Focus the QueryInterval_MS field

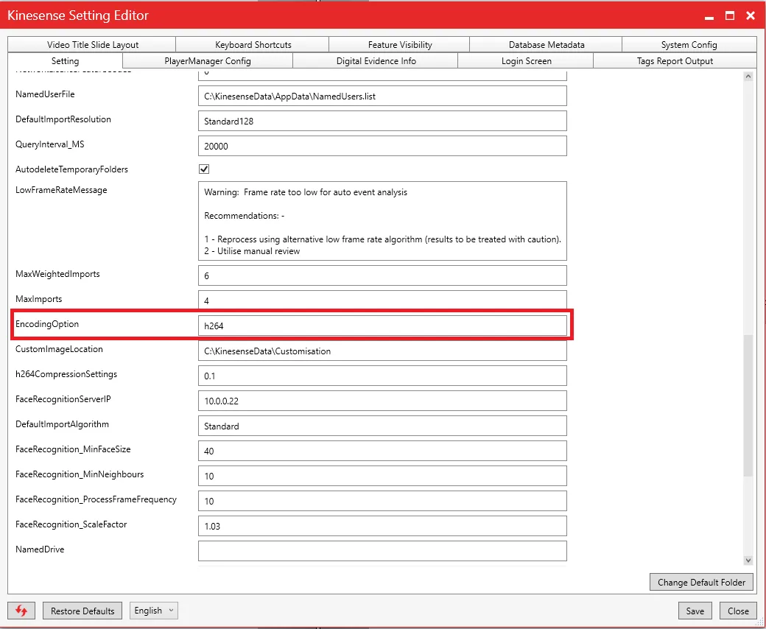[382, 146]
